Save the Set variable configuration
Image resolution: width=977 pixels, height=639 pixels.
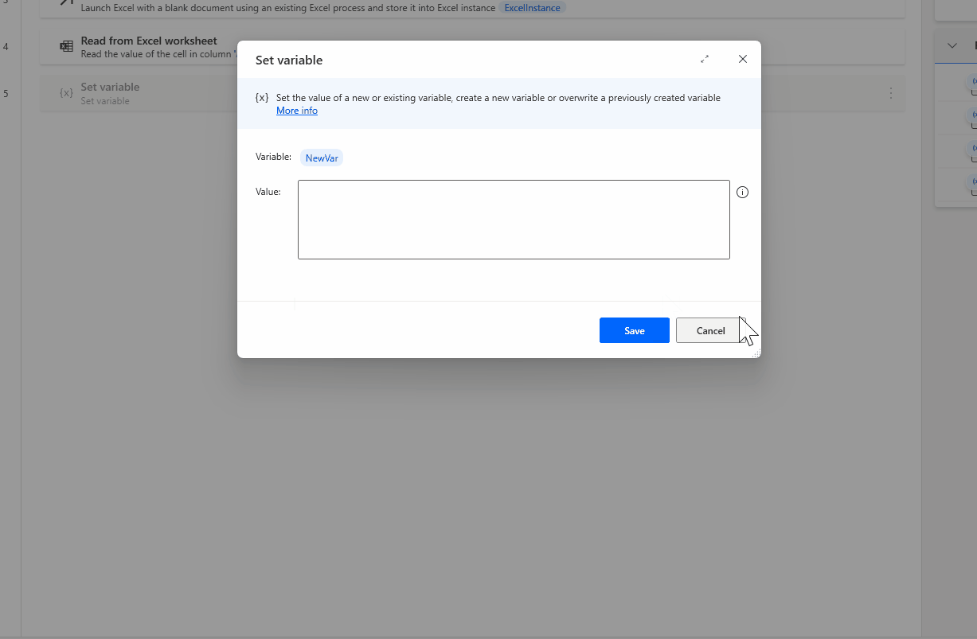point(634,330)
